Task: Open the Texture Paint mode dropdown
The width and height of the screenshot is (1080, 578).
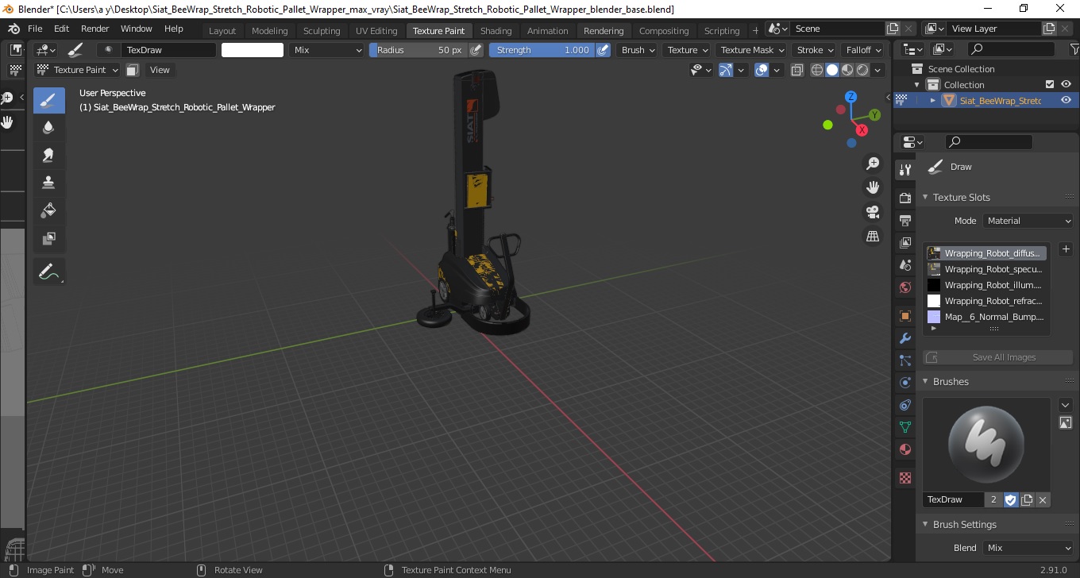Action: pos(78,70)
